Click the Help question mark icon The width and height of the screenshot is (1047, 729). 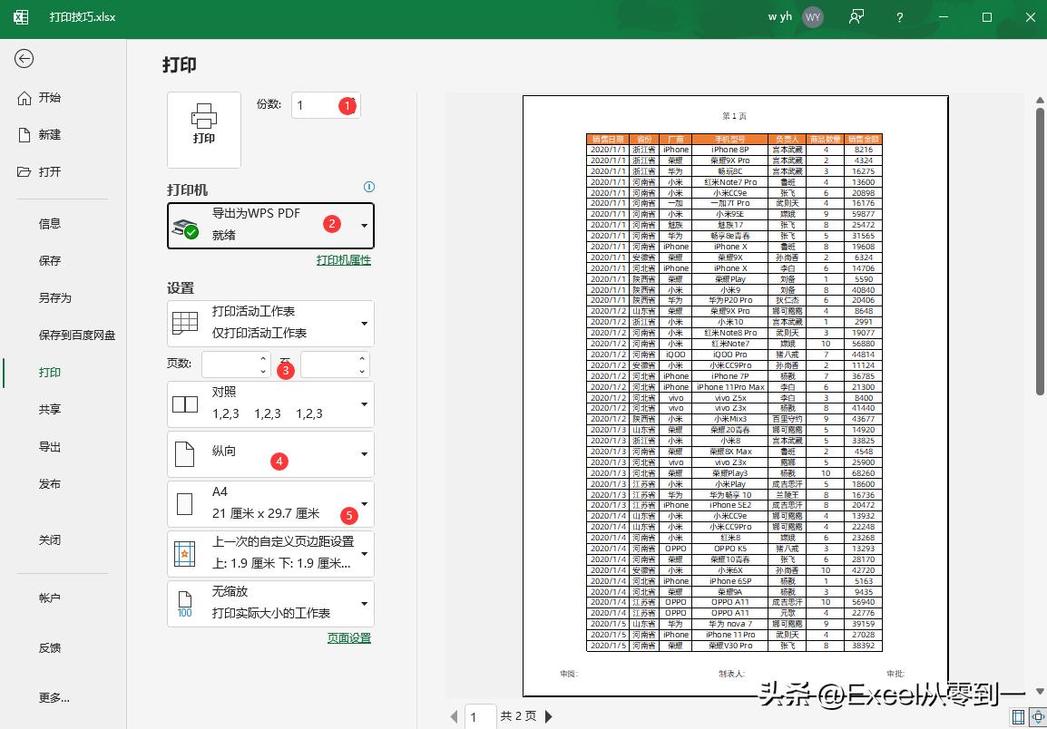898,16
